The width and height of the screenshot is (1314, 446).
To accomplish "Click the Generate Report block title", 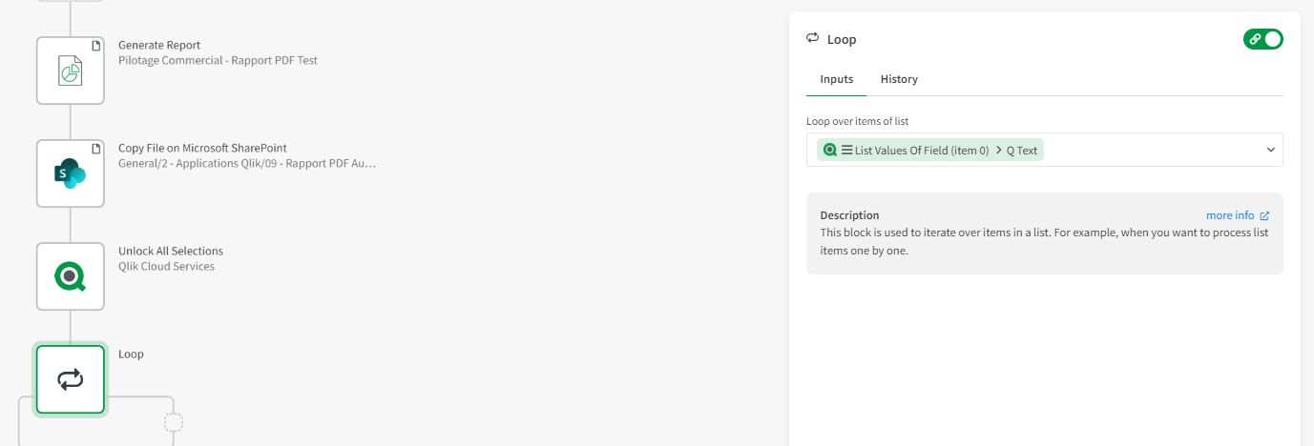I will 159,45.
